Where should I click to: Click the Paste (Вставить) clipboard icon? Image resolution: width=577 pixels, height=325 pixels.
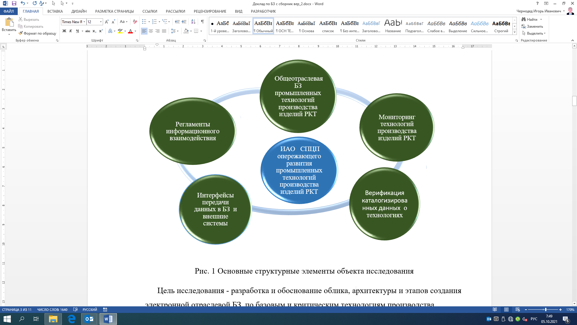(9, 23)
